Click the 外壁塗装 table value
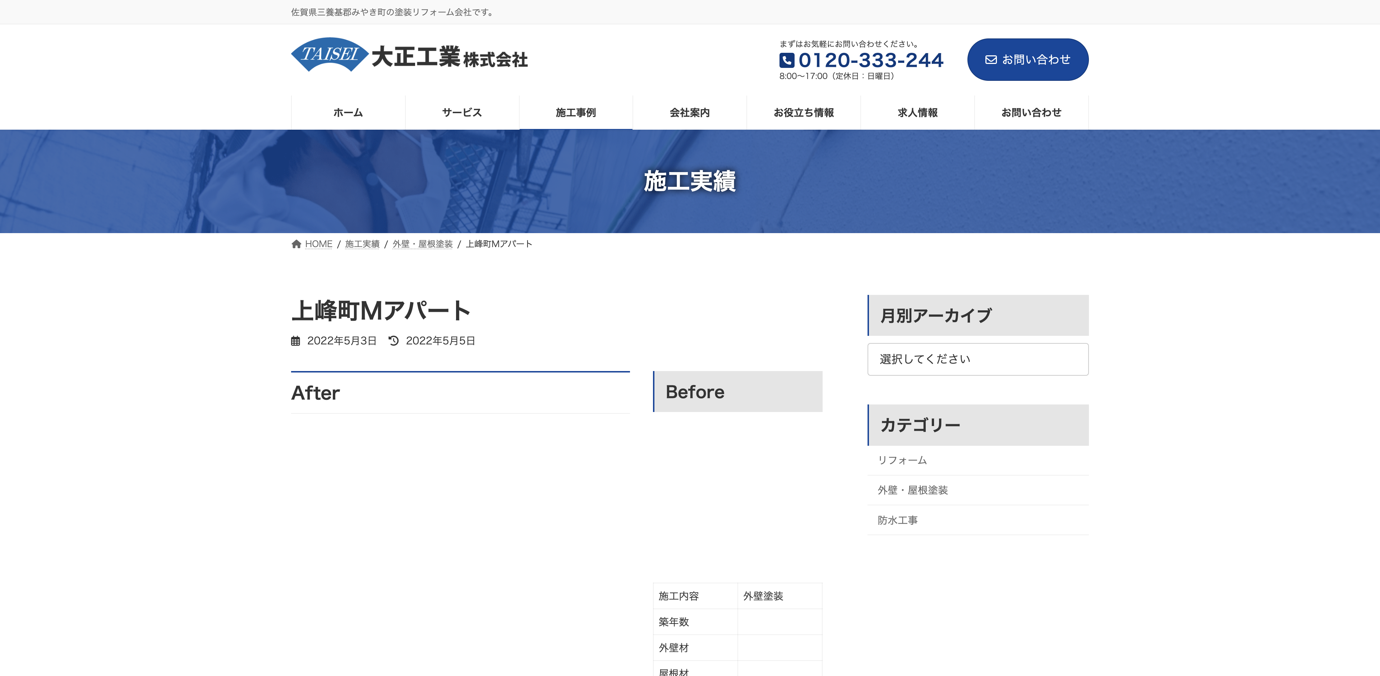 (x=780, y=596)
